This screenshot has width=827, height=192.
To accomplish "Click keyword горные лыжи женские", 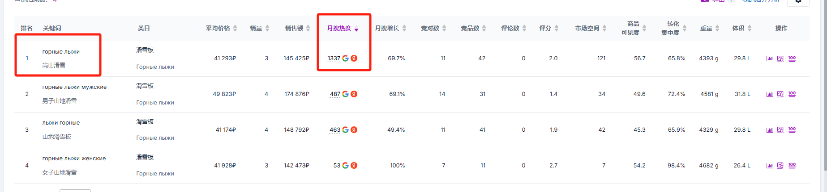I will tap(74, 159).
